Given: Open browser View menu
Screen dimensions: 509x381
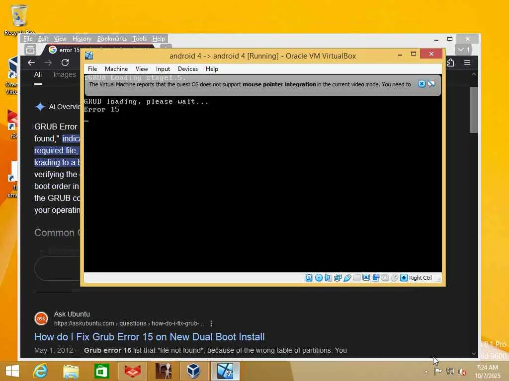Looking at the screenshot, I should click(x=60, y=39).
